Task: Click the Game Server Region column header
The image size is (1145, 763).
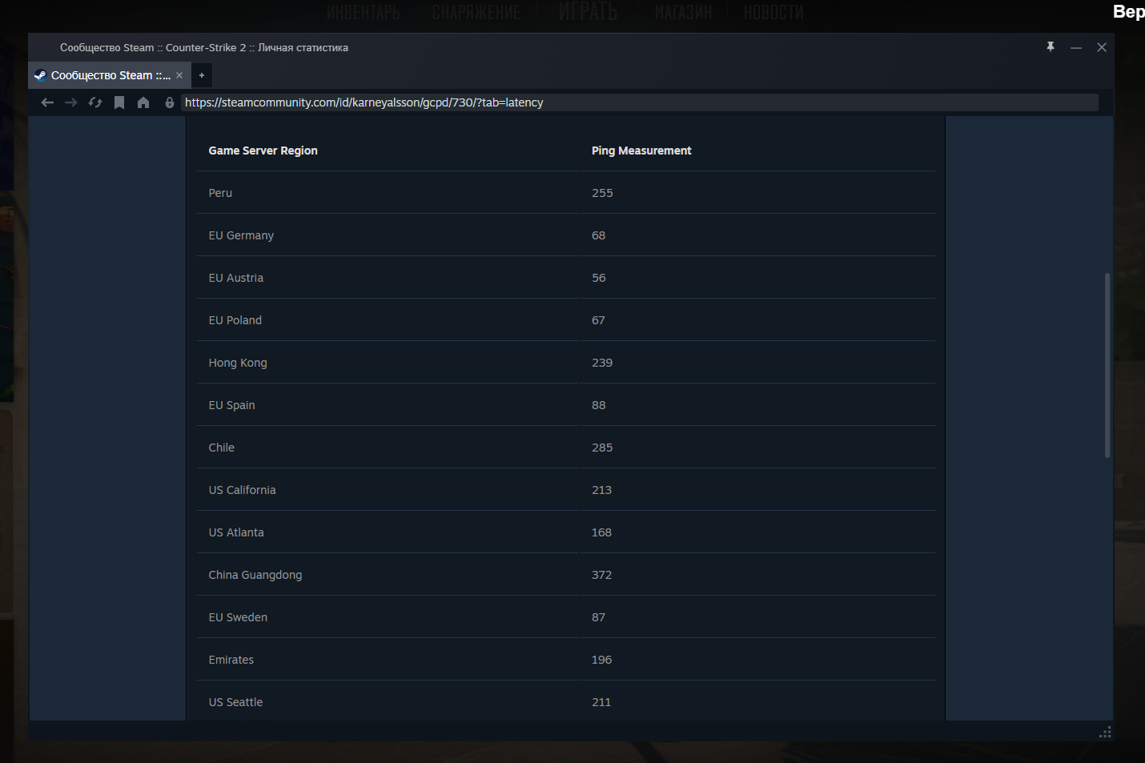Action: 263,151
